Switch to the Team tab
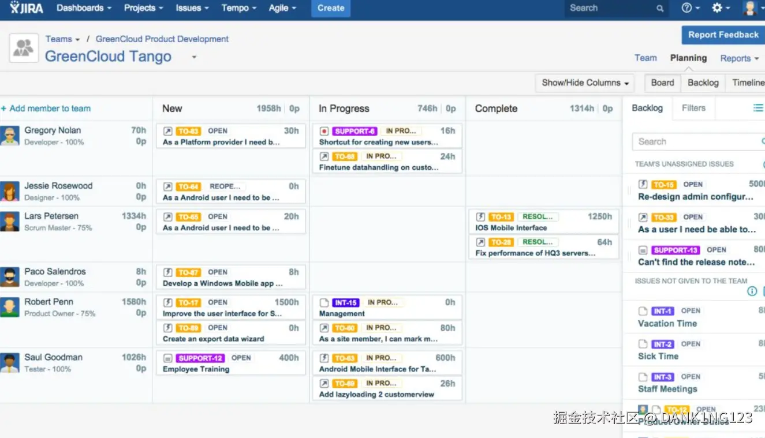765x438 pixels. (x=645, y=58)
